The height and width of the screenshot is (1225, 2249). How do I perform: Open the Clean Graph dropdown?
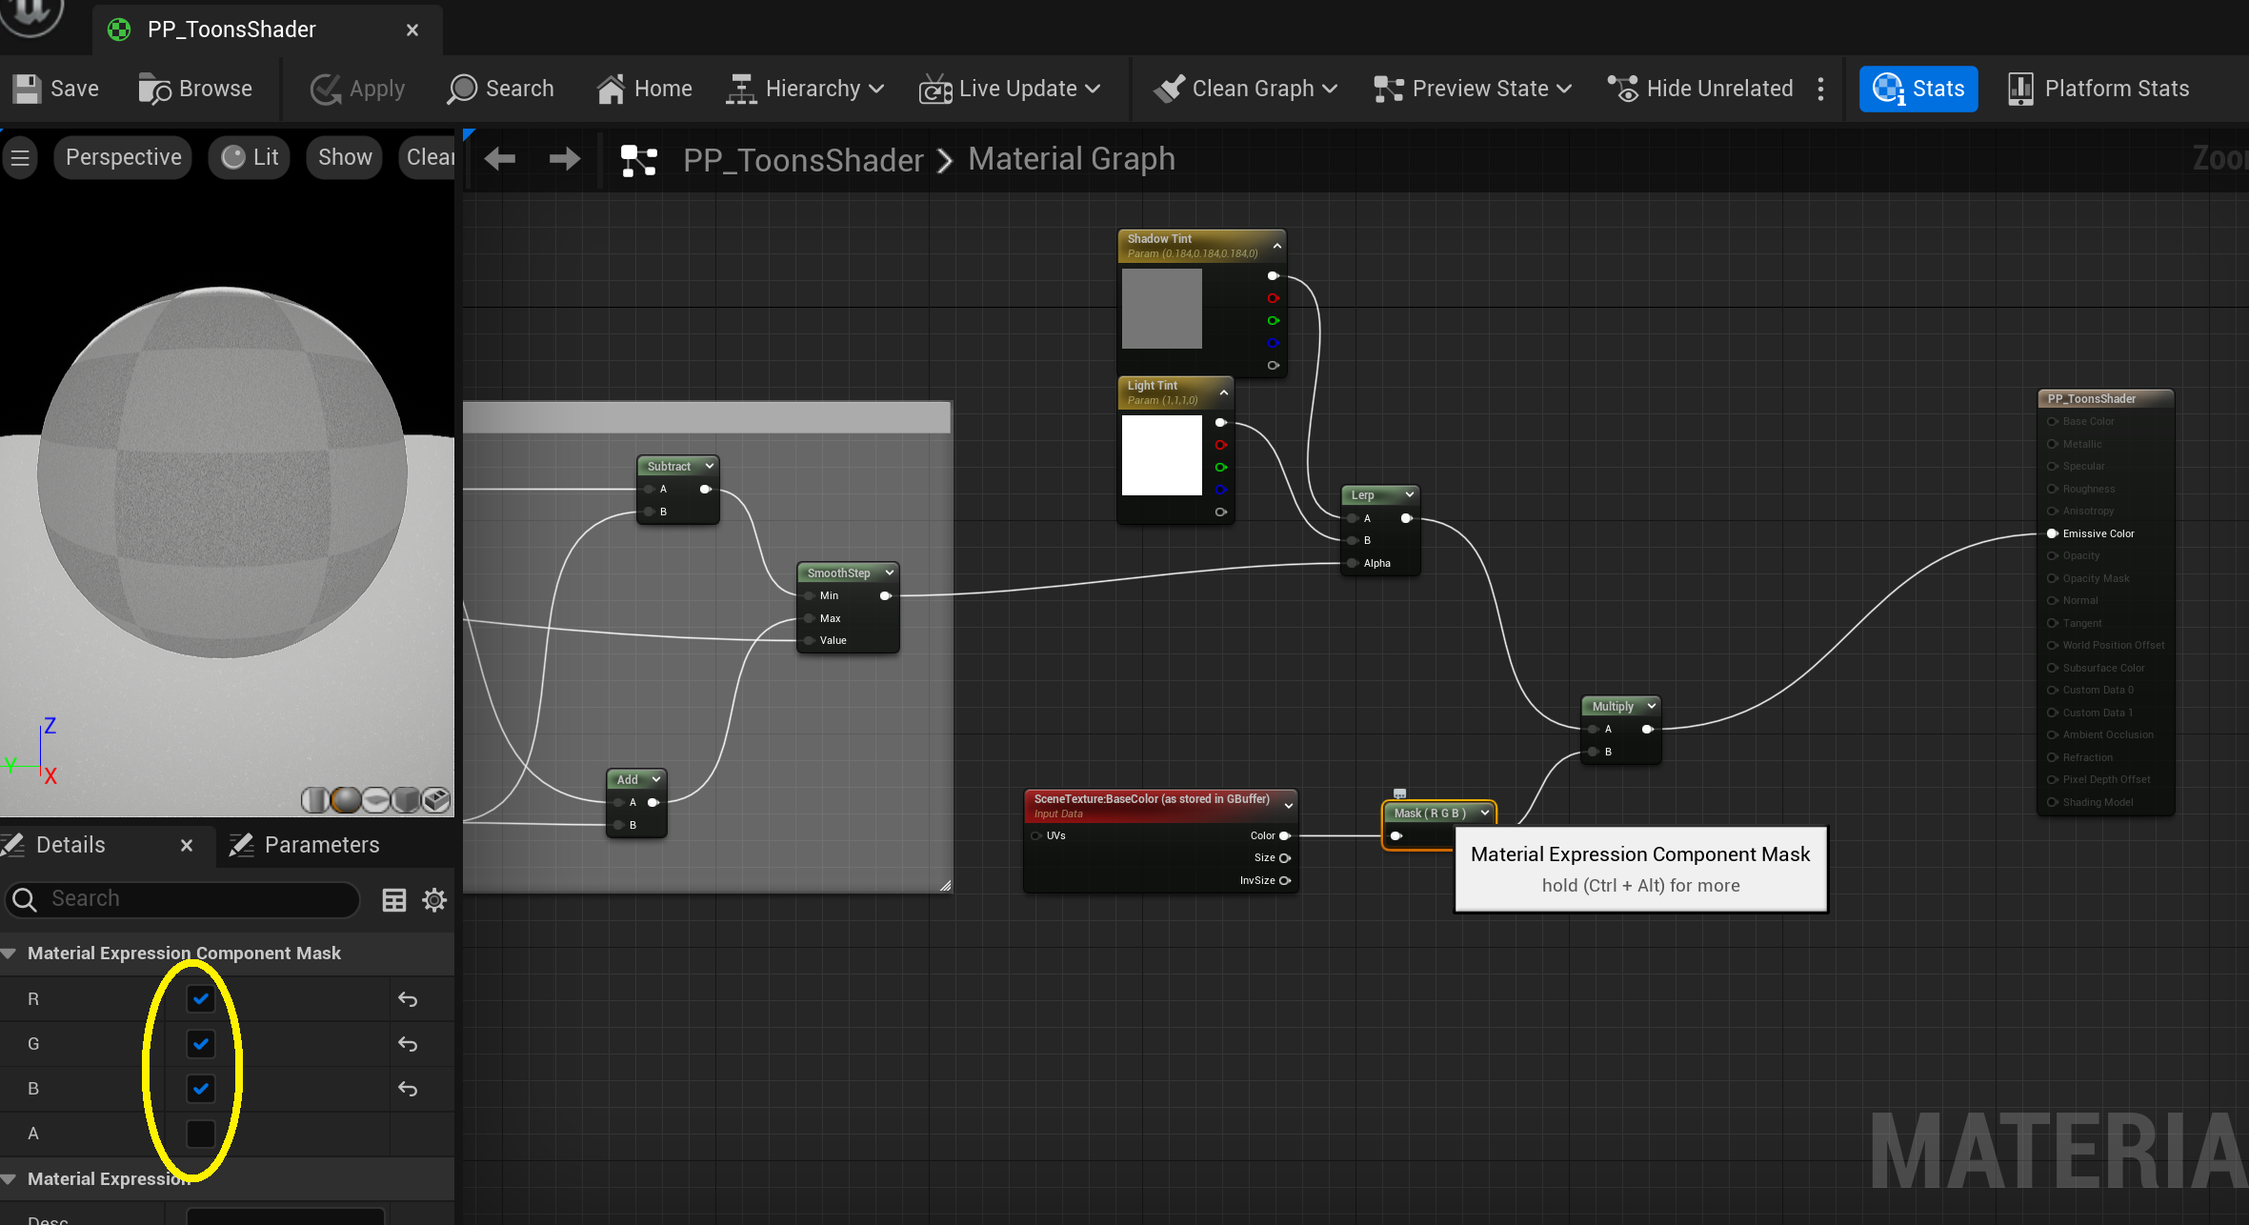tap(1245, 89)
